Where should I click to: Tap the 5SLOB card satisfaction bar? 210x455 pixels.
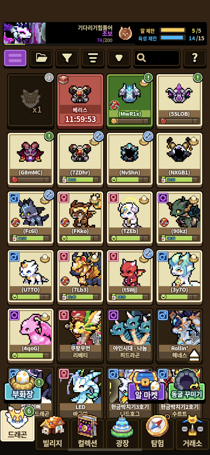[179, 121]
